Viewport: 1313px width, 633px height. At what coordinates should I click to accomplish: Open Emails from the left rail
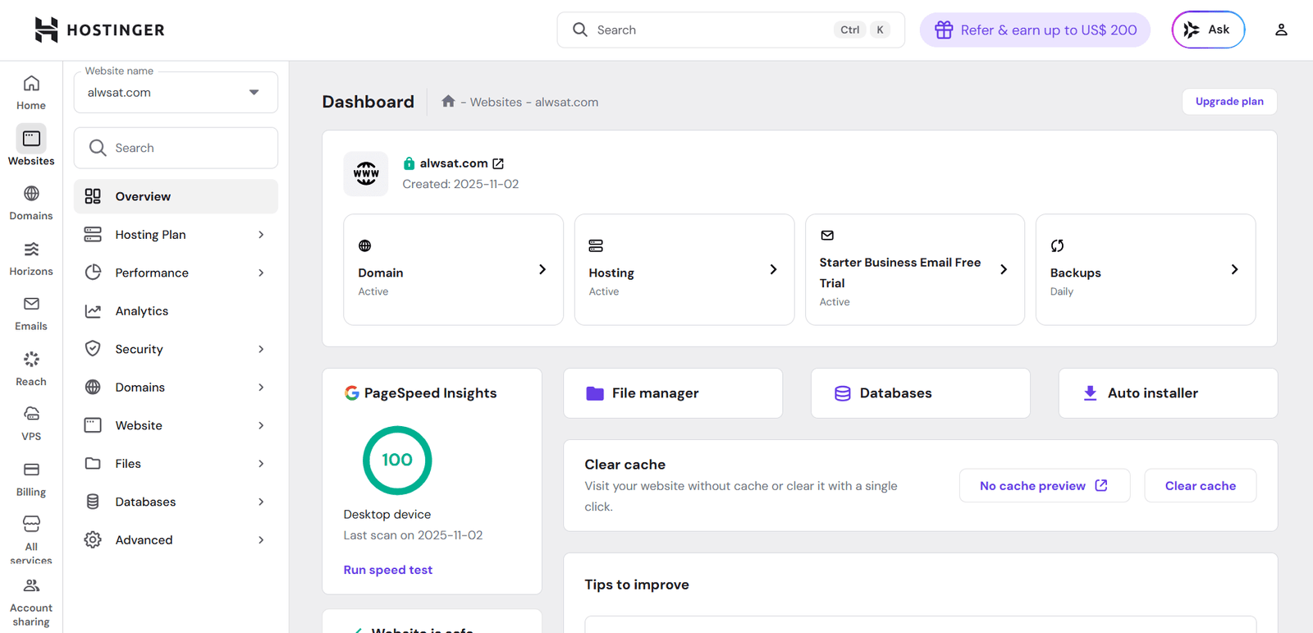tap(31, 313)
